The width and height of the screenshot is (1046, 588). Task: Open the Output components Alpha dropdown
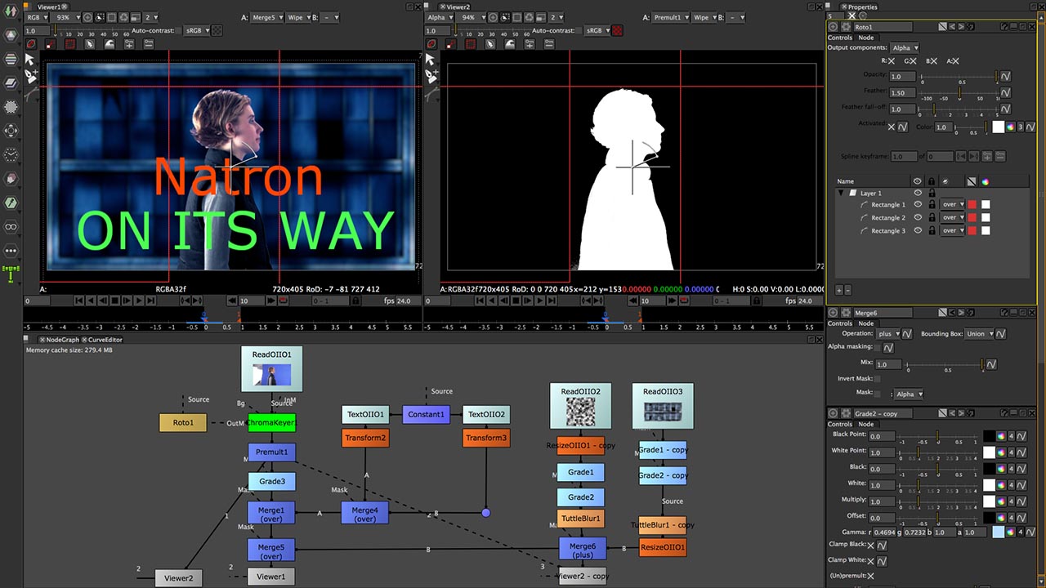(905, 47)
